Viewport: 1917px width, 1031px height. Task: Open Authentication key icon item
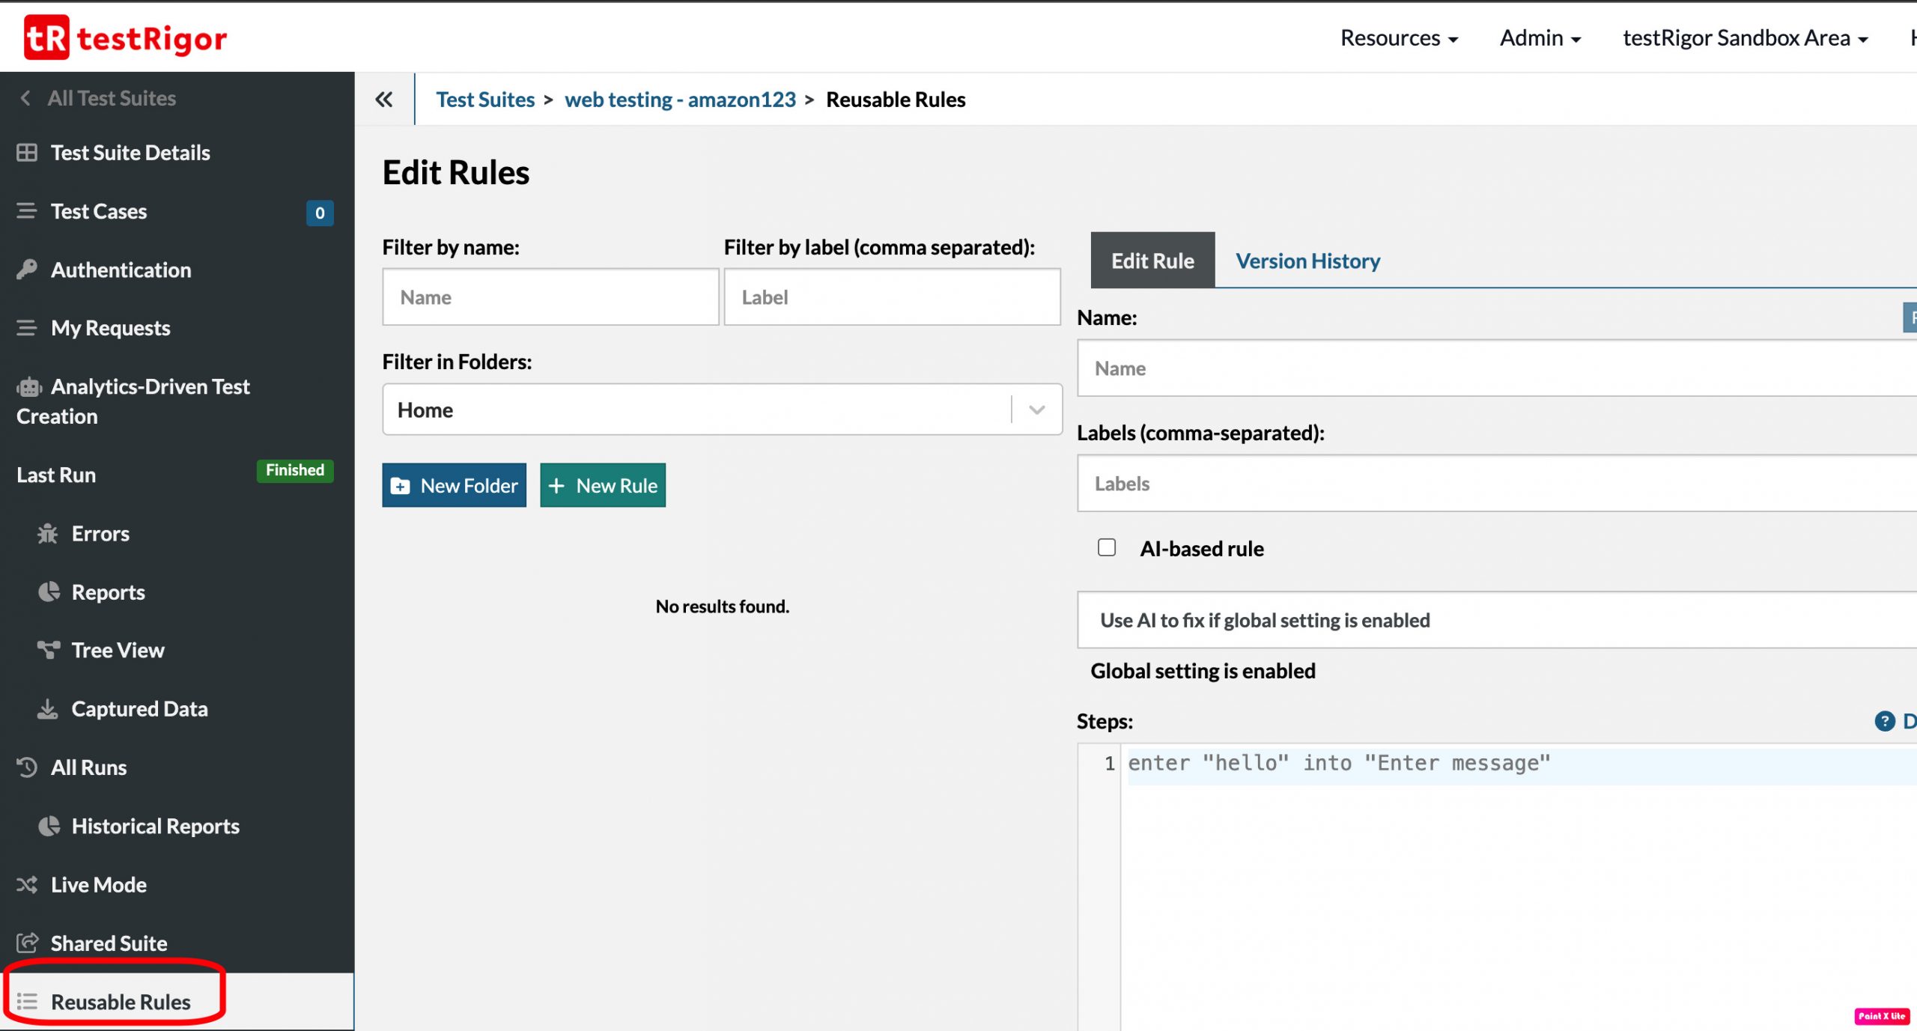pyautogui.click(x=120, y=270)
